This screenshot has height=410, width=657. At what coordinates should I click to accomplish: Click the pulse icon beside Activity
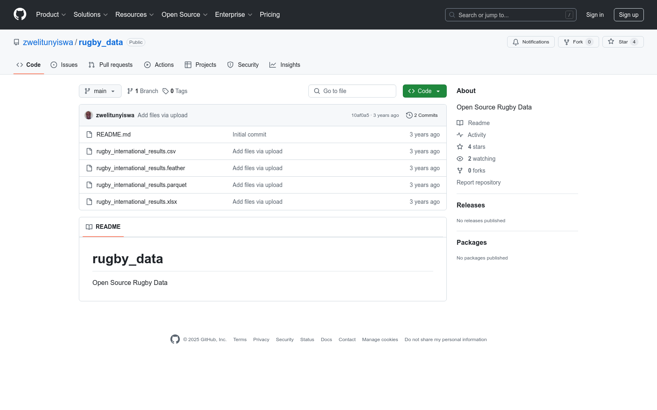(460, 135)
